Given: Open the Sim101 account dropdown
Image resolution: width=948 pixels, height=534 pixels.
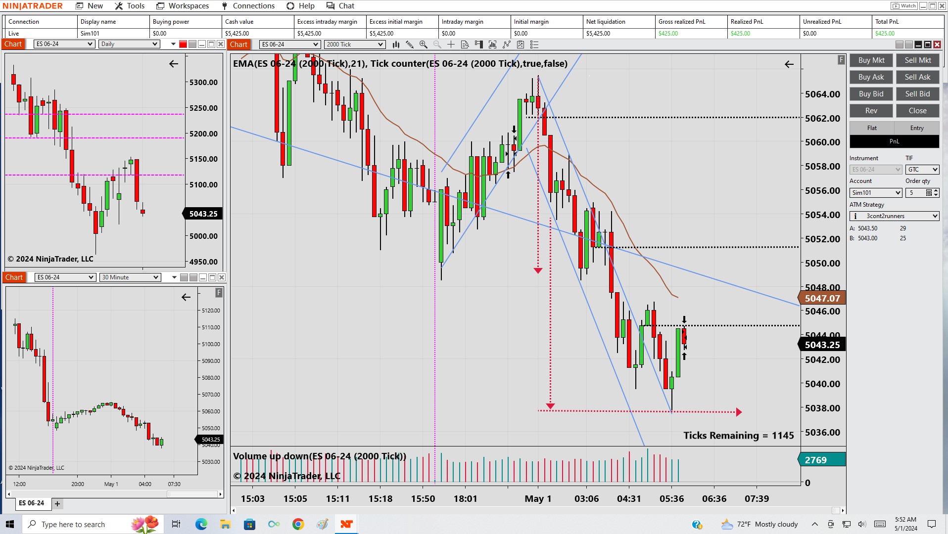Looking at the screenshot, I should pos(876,193).
